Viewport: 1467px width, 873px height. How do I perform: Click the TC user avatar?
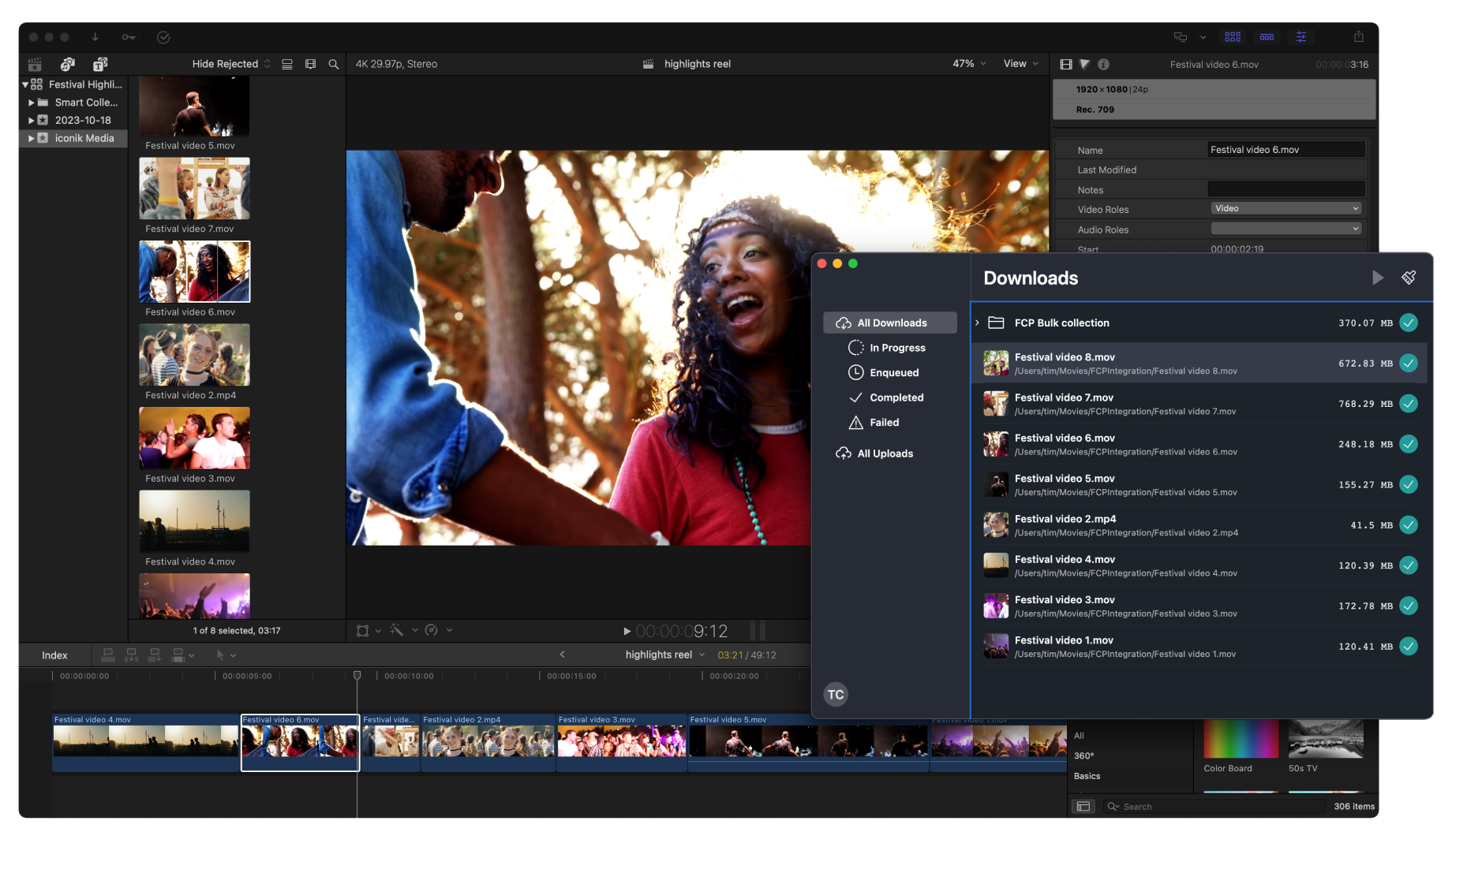[836, 694]
